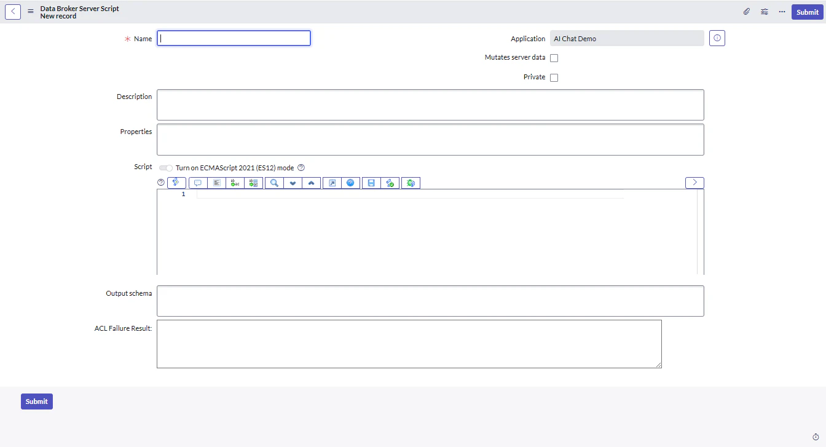Click script syntax check icon with green check
This screenshot has height=447, width=826.
pyautogui.click(x=390, y=183)
